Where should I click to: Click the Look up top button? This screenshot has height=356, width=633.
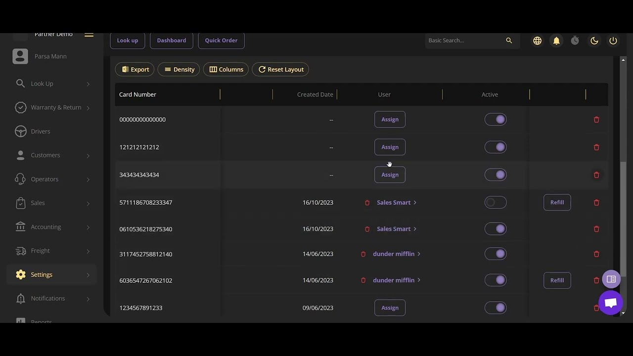[x=128, y=41]
